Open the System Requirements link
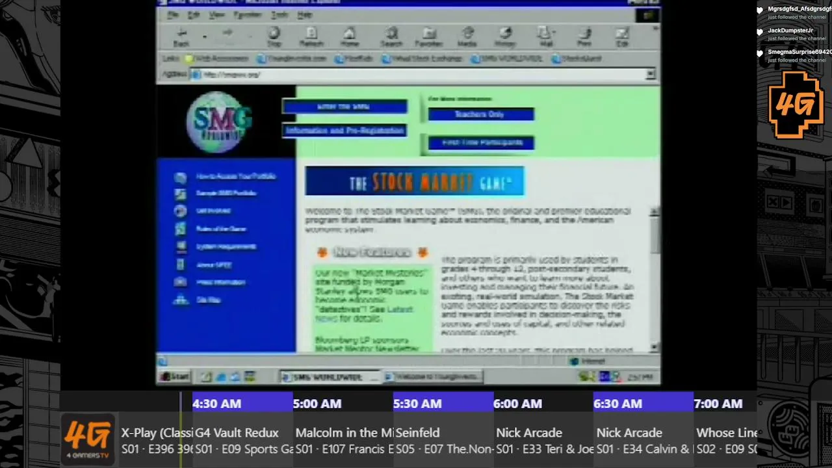Screen dimensions: 832x468 (226, 247)
